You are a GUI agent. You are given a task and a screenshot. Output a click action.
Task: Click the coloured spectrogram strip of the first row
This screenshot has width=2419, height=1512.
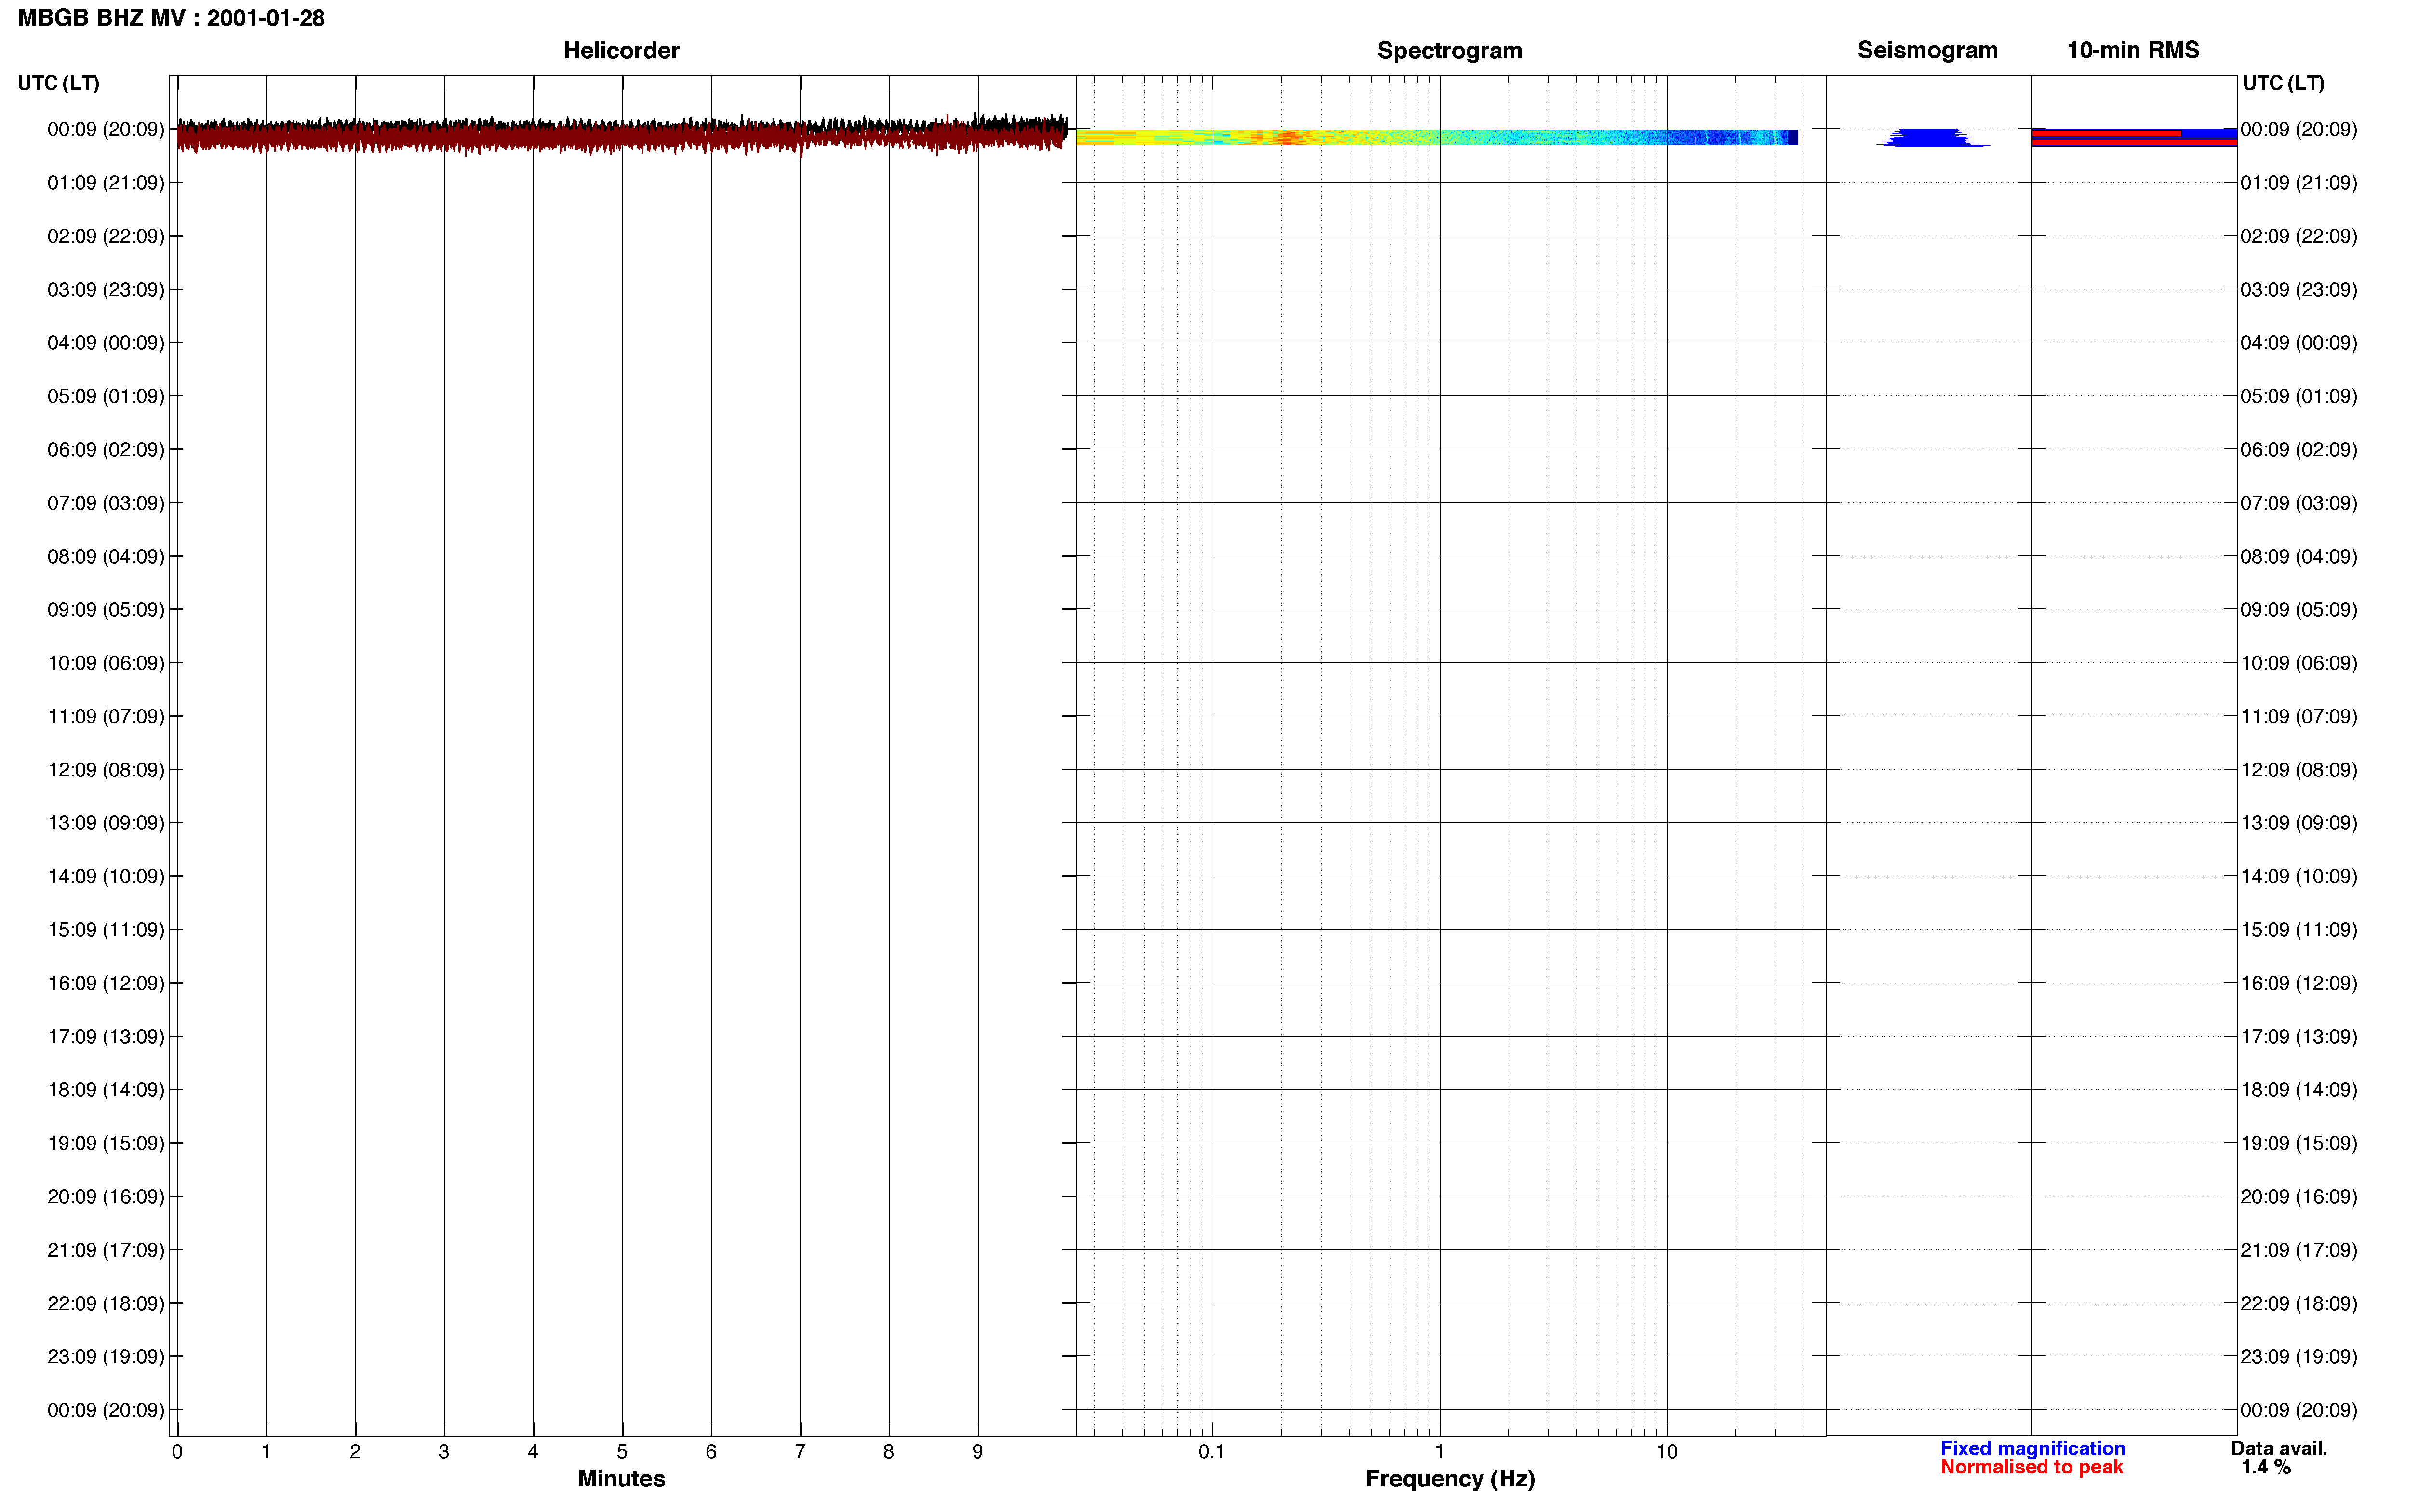pos(1437,137)
